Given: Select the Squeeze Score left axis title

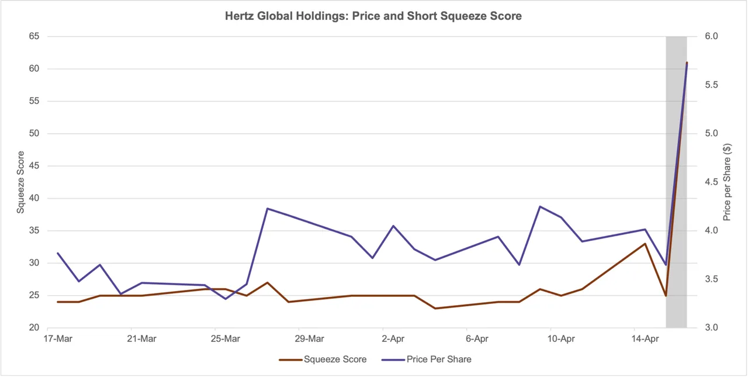Looking at the screenshot, I should [x=20, y=182].
